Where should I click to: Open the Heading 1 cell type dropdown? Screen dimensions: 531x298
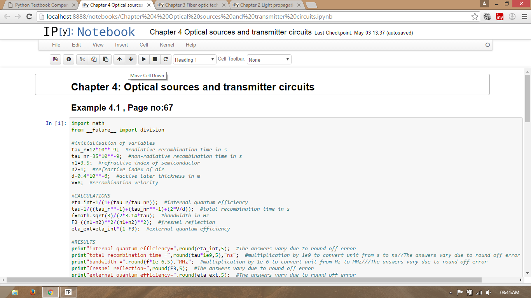[x=194, y=60]
